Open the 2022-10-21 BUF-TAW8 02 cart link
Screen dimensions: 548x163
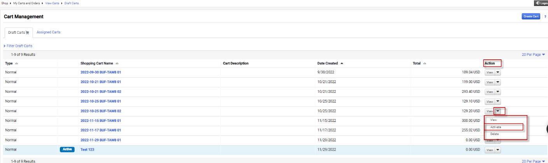click(x=101, y=92)
